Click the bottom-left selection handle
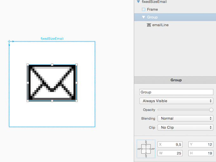Viewport: 216px width, 162px height. click(x=28, y=101)
